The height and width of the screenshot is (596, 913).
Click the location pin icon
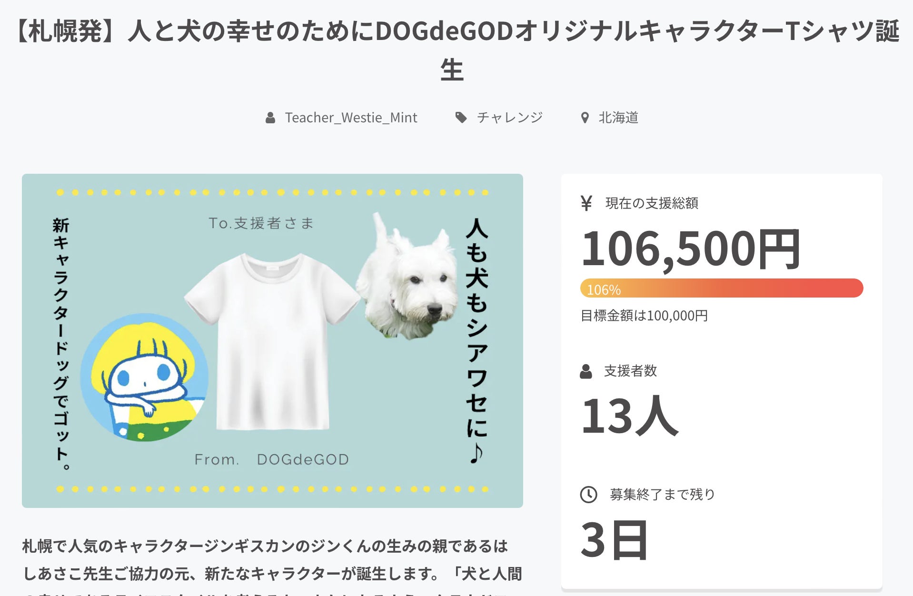click(585, 118)
